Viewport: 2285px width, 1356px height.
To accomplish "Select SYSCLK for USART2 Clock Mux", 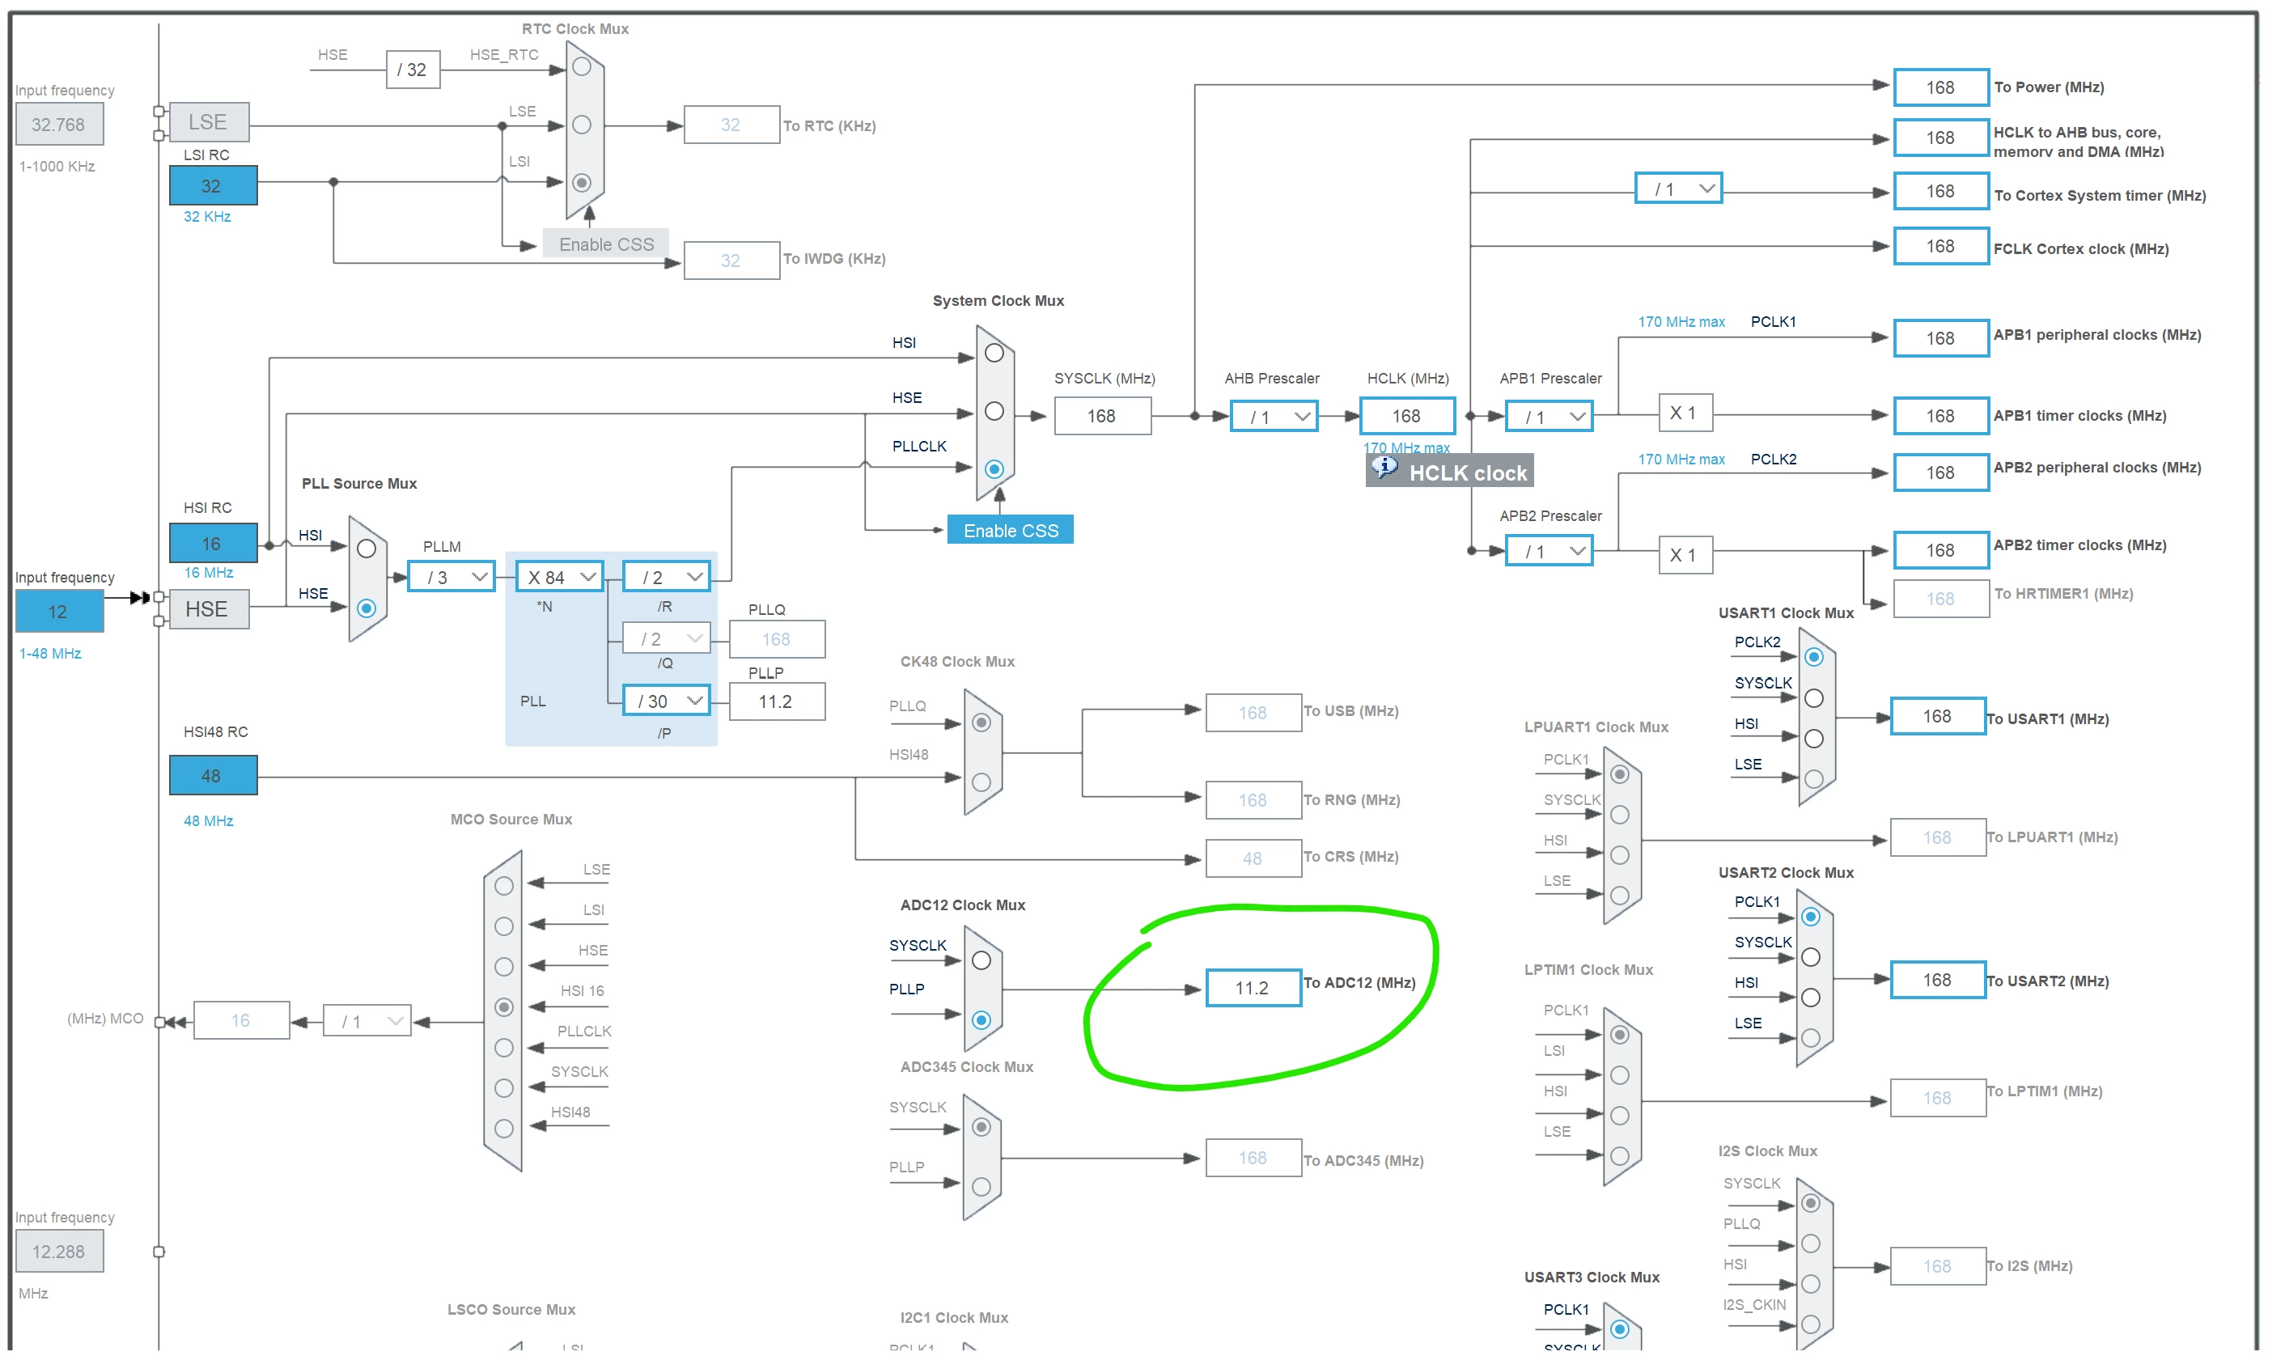I will click(x=1811, y=958).
